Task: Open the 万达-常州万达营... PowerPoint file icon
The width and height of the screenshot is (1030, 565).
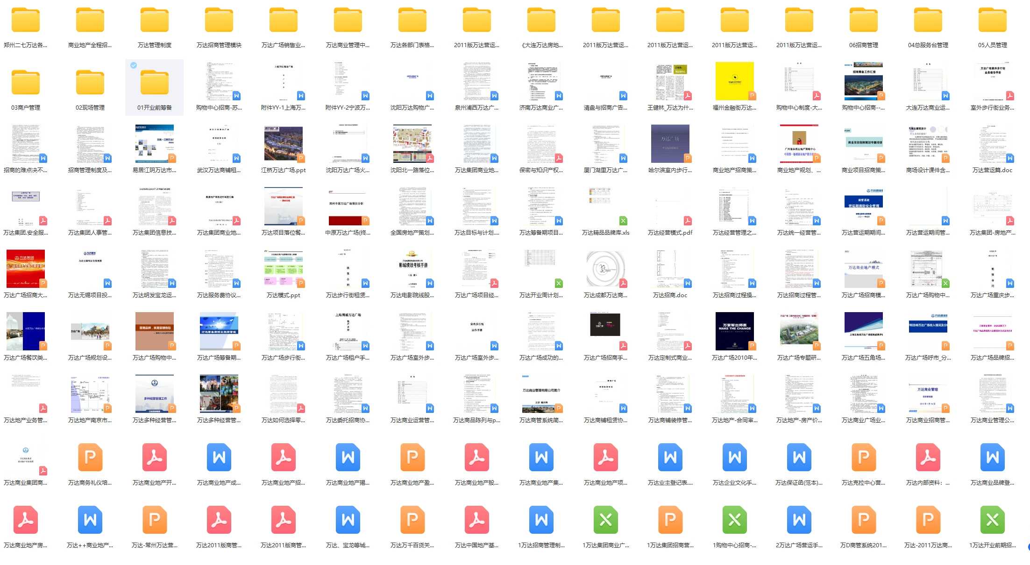Action: tap(155, 520)
